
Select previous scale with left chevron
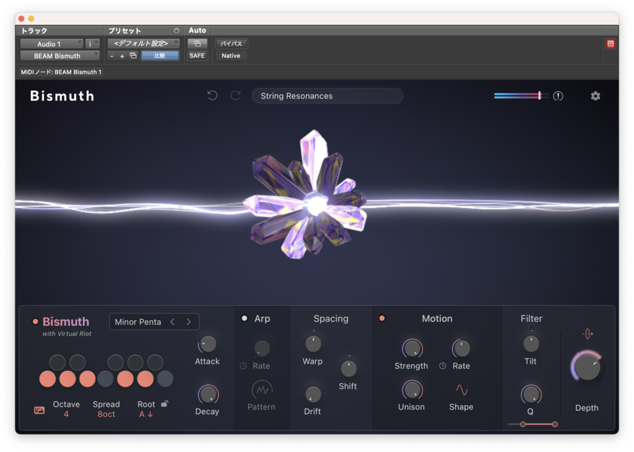tap(173, 322)
